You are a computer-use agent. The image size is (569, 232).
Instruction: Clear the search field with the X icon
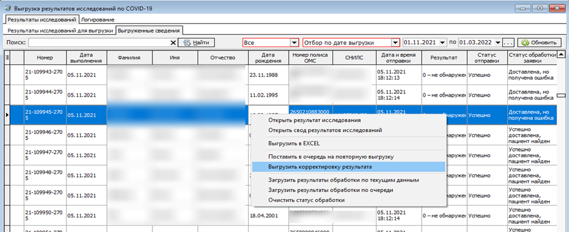click(173, 43)
